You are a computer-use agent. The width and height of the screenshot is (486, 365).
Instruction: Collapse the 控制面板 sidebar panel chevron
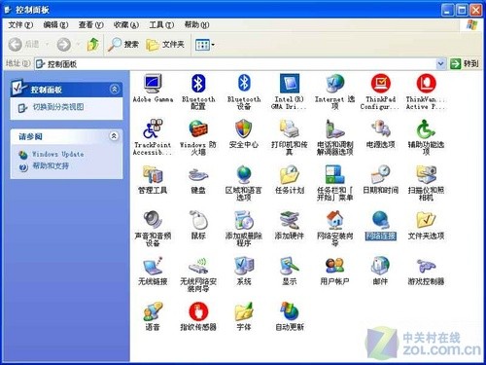(114, 89)
